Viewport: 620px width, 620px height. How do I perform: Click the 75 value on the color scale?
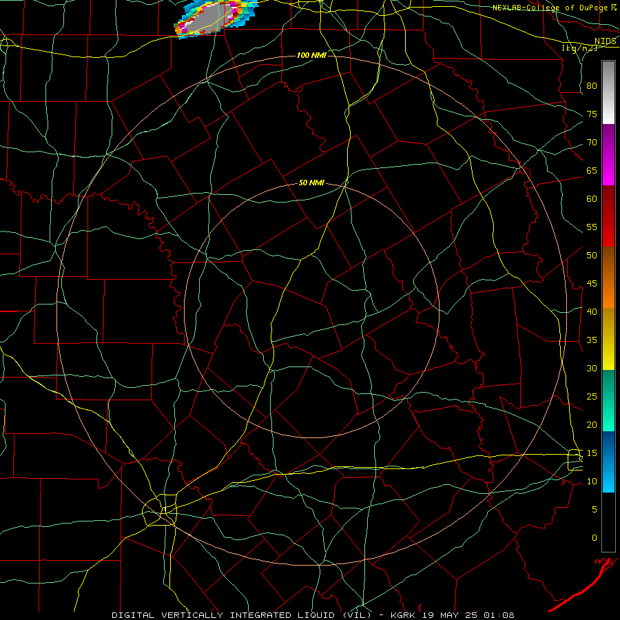click(592, 114)
